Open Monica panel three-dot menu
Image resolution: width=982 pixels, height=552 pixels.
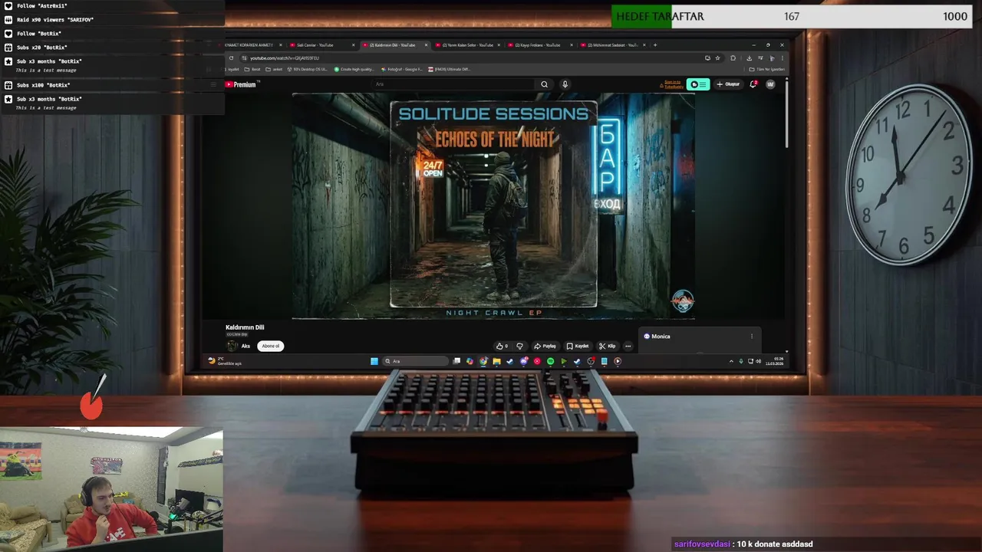(x=752, y=336)
